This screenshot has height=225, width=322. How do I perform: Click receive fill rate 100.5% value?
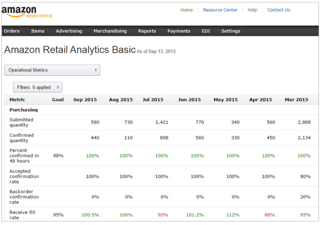pyautogui.click(x=90, y=215)
